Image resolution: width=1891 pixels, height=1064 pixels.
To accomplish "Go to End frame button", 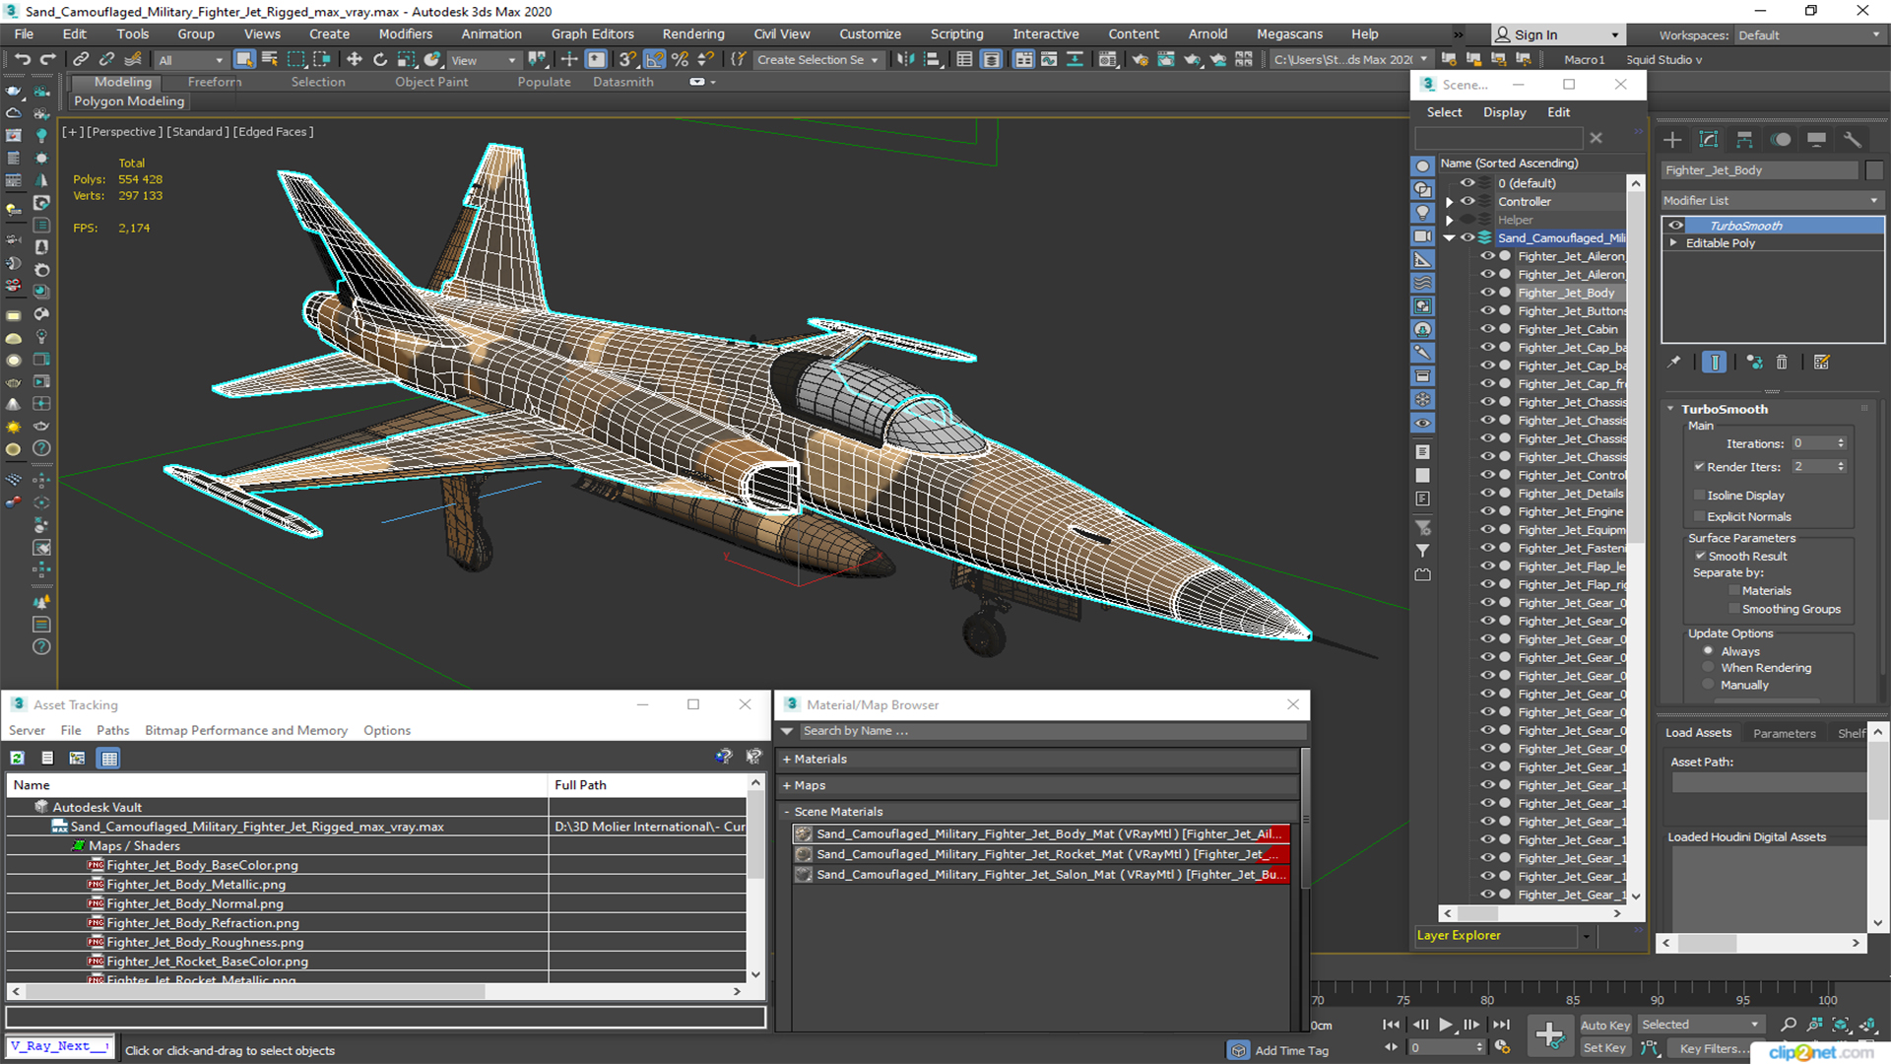I will pyautogui.click(x=1501, y=1025).
